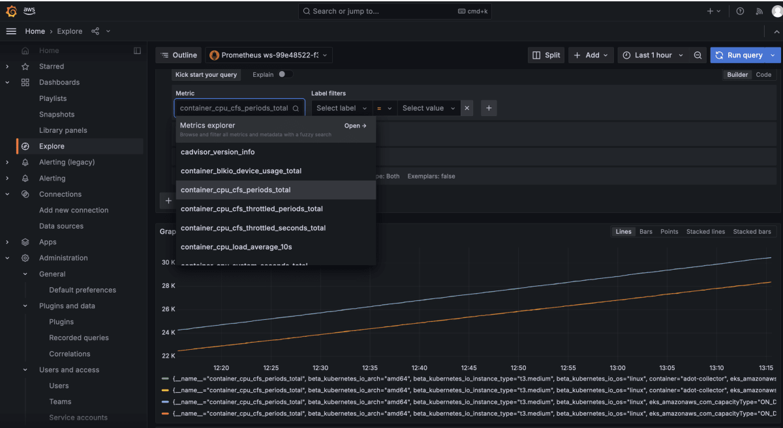Select the Stacked lines graph style
The height and width of the screenshot is (428, 783).
click(705, 231)
